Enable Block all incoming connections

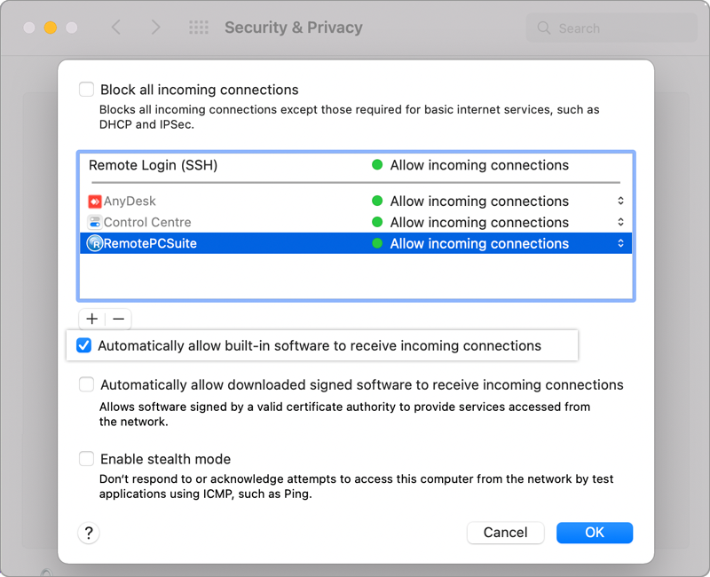(x=86, y=89)
